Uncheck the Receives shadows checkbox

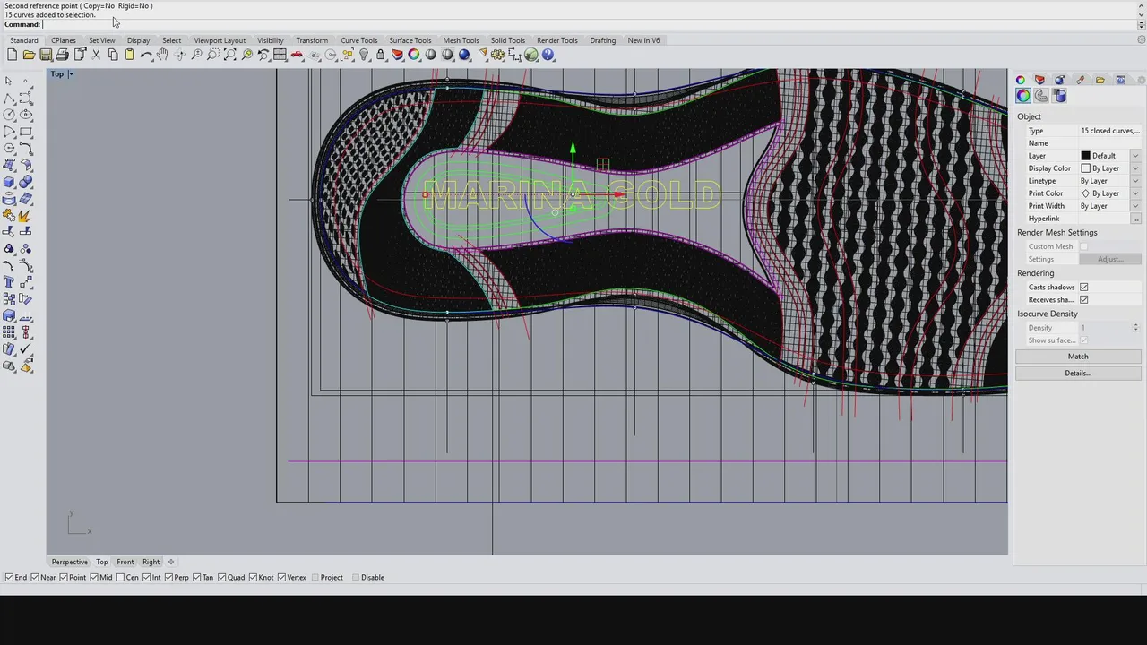[x=1083, y=300]
